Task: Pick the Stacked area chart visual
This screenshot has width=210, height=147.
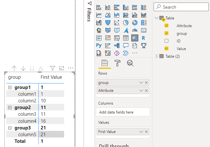Action: [117, 15]
